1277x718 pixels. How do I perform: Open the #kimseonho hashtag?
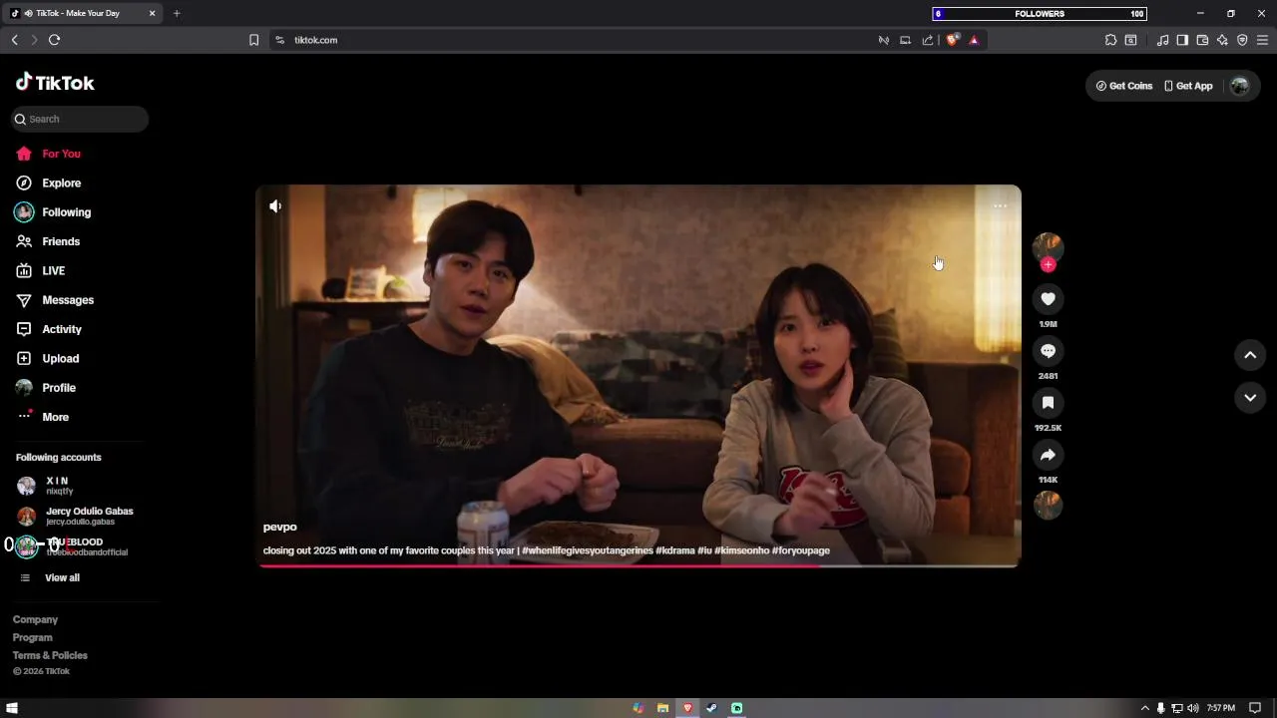(742, 550)
